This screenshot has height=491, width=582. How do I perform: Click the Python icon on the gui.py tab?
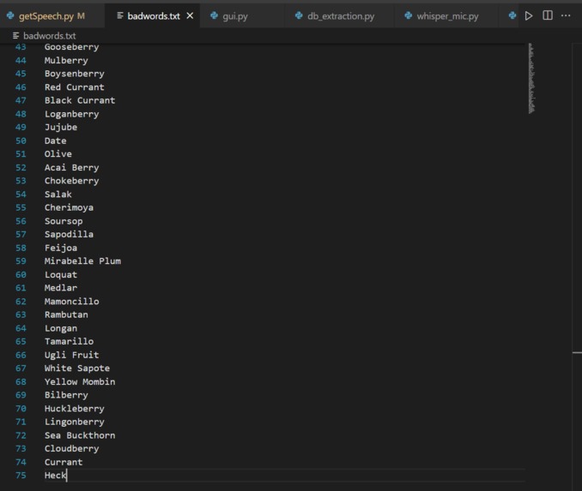pos(214,15)
